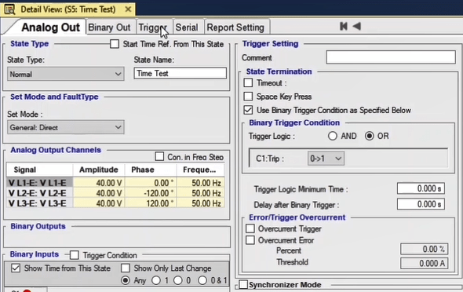Open the Trigger tab
463x292 pixels.
point(153,27)
